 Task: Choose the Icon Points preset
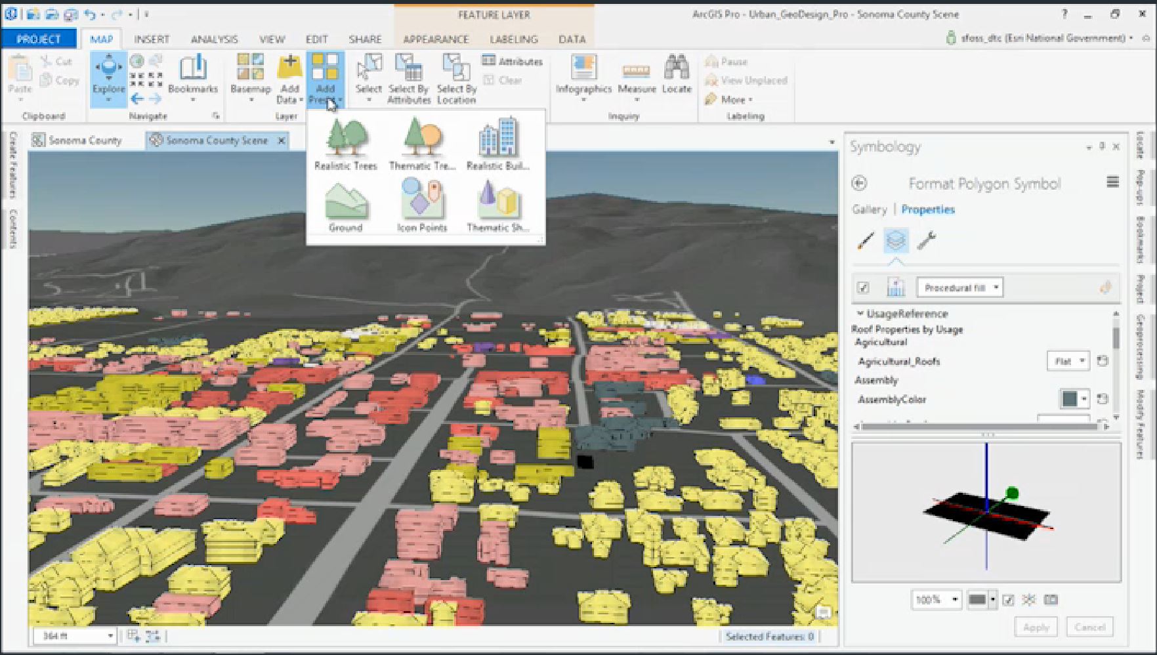coord(422,206)
